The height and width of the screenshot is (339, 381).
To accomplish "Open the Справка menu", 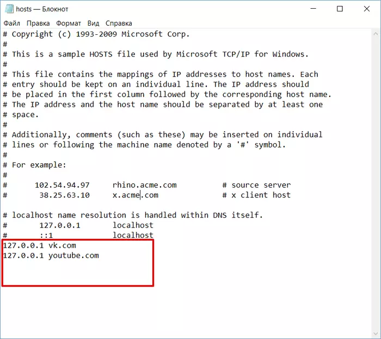I will tap(119, 23).
